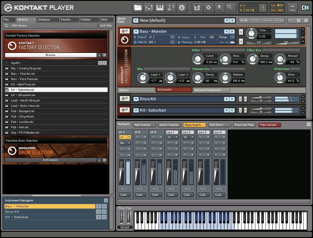The width and height of the screenshot is (313, 238).
Task: Open the master metronome panel
Action: tap(171, 8)
